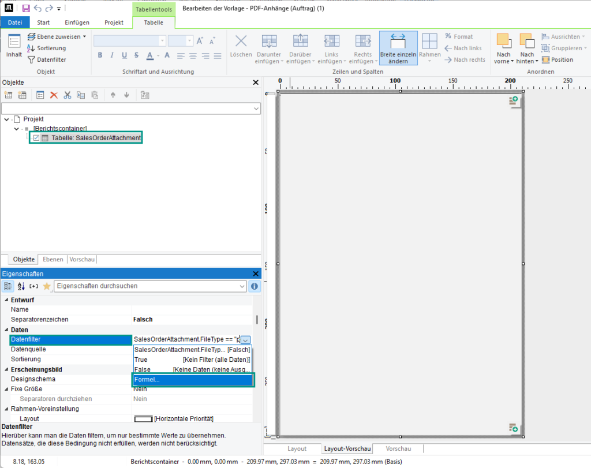The width and height of the screenshot is (591, 468).
Task: Open the Datenfilter value dropdown arrow
Action: pos(245,339)
